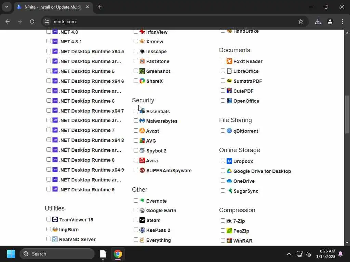Tick the LibreOffice checkbox

(223, 71)
